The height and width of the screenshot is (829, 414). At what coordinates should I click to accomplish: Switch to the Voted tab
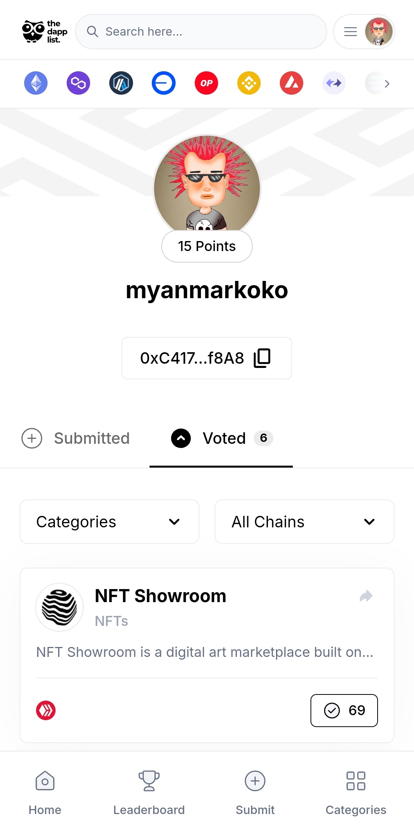[x=222, y=438]
